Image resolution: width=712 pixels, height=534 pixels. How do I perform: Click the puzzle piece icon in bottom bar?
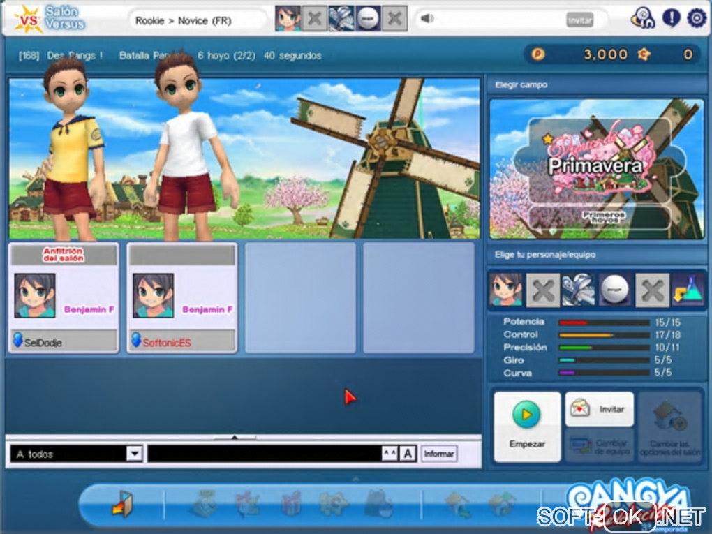click(334, 504)
